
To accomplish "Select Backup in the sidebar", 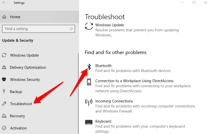I will [16, 92].
